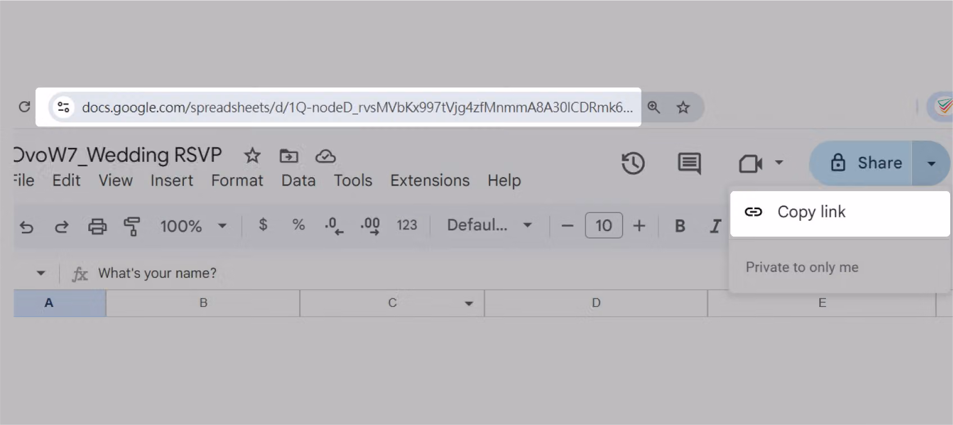Open the Help menu
The height and width of the screenshot is (425, 953).
pos(504,180)
